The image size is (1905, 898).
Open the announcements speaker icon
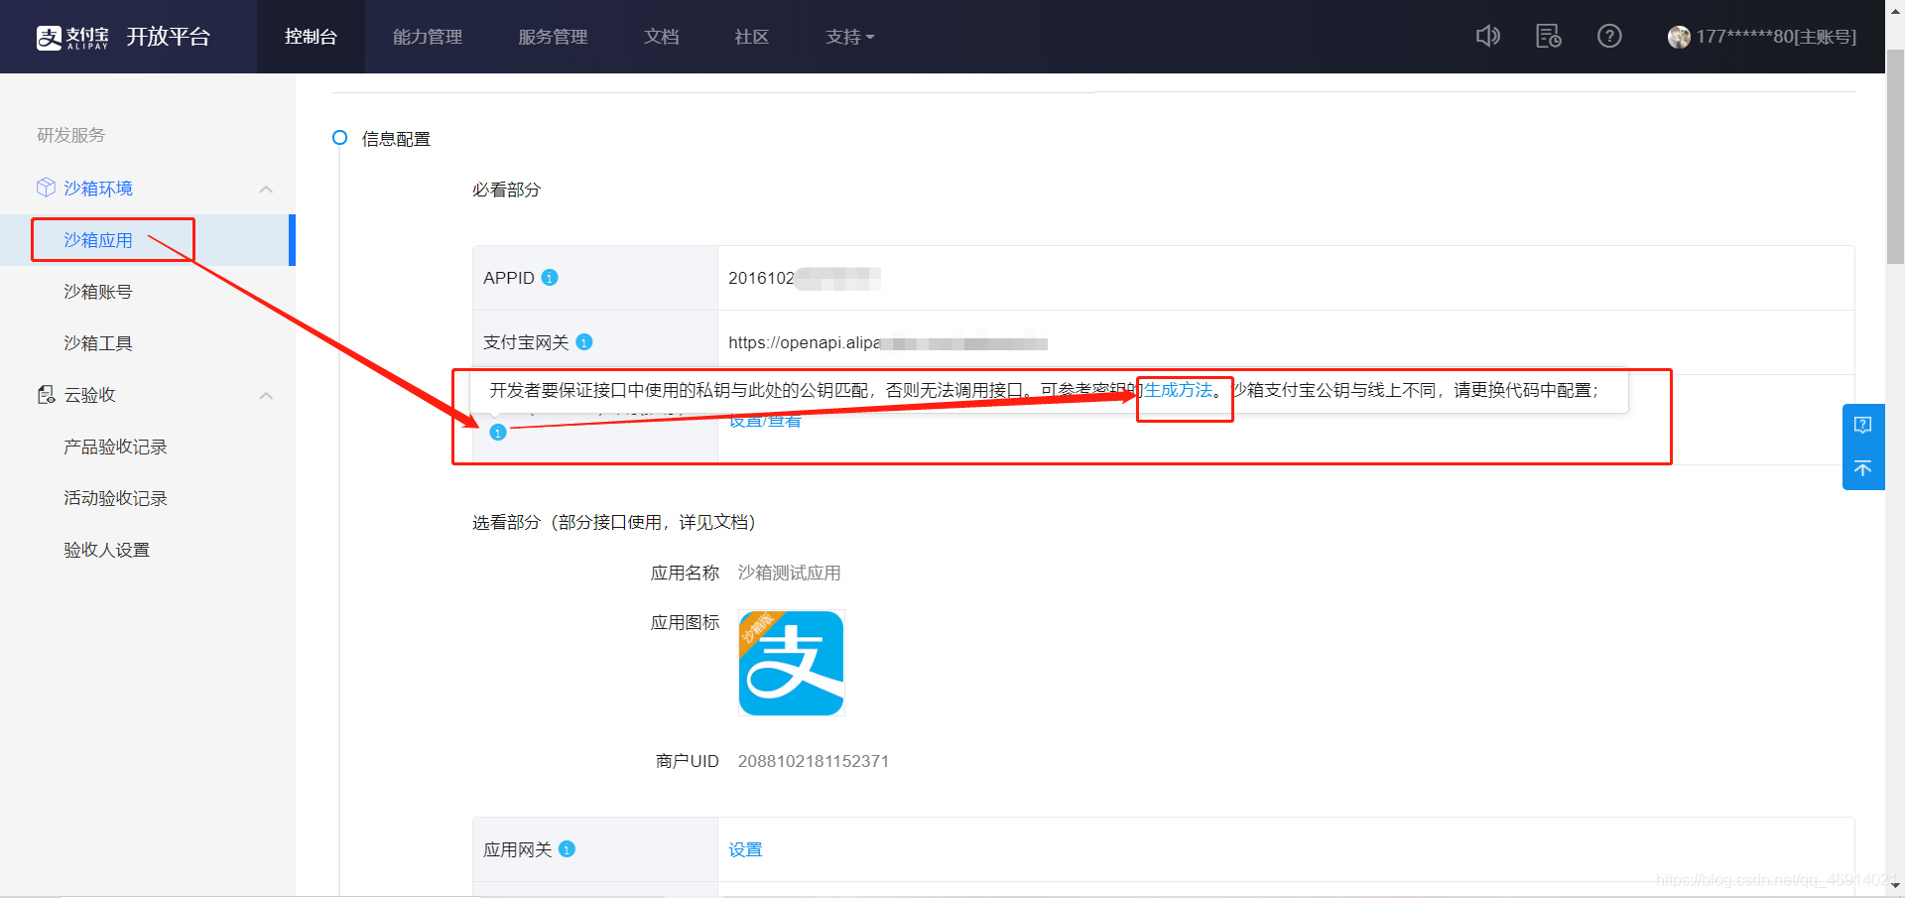[x=1487, y=37]
